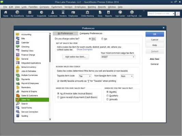
Task: Open the Employees center toolbar icon
Action: click(x=73, y=14)
